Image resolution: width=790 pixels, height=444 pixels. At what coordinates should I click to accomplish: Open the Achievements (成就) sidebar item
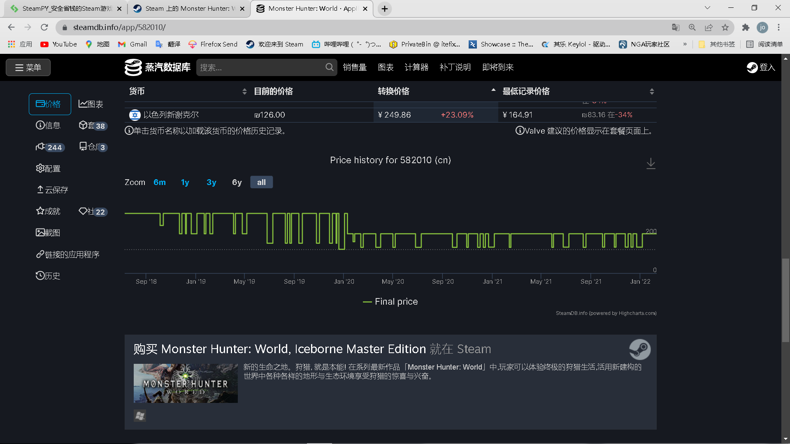point(48,211)
